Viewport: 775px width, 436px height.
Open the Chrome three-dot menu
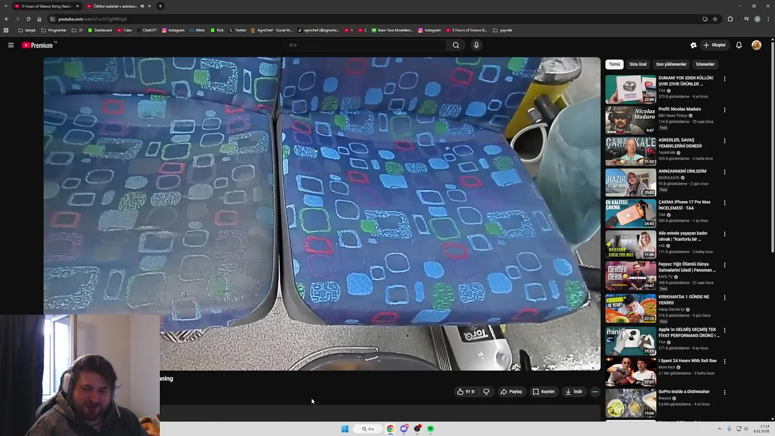767,19
